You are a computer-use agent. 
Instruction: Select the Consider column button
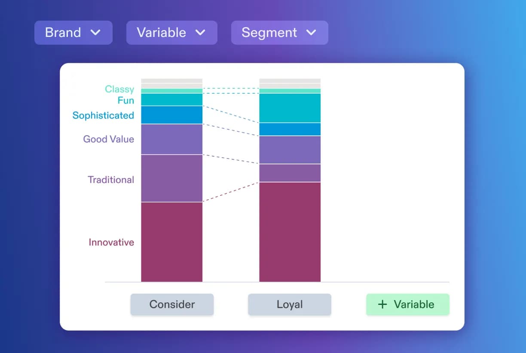click(x=172, y=304)
